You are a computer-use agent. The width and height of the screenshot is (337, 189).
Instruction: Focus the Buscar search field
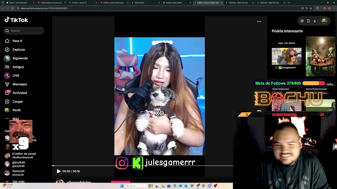24,31
